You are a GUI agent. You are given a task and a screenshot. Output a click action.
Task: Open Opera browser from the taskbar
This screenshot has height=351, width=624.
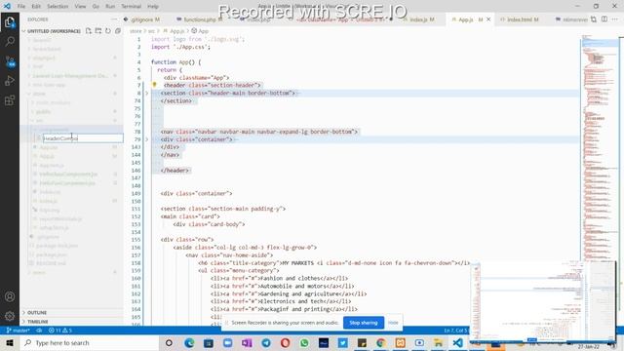point(285,342)
